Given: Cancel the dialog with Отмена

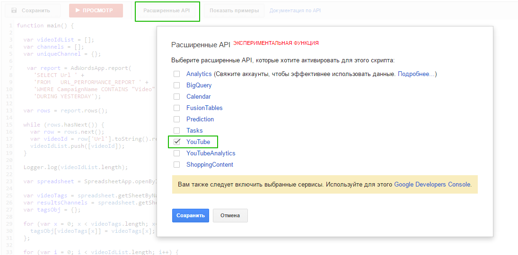Looking at the screenshot, I should click(230, 215).
